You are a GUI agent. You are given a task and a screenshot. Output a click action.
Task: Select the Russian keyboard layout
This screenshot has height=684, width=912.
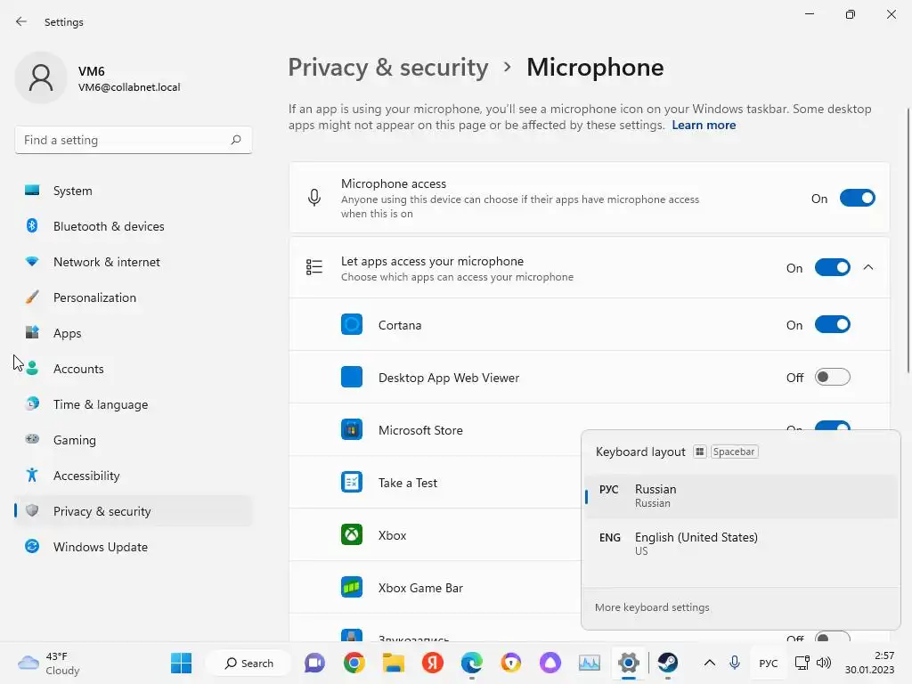pyautogui.click(x=741, y=496)
